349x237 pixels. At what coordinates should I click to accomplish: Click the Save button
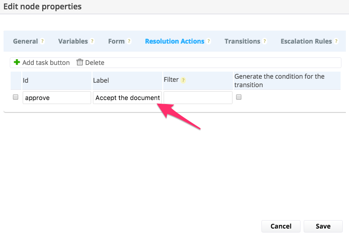click(323, 226)
